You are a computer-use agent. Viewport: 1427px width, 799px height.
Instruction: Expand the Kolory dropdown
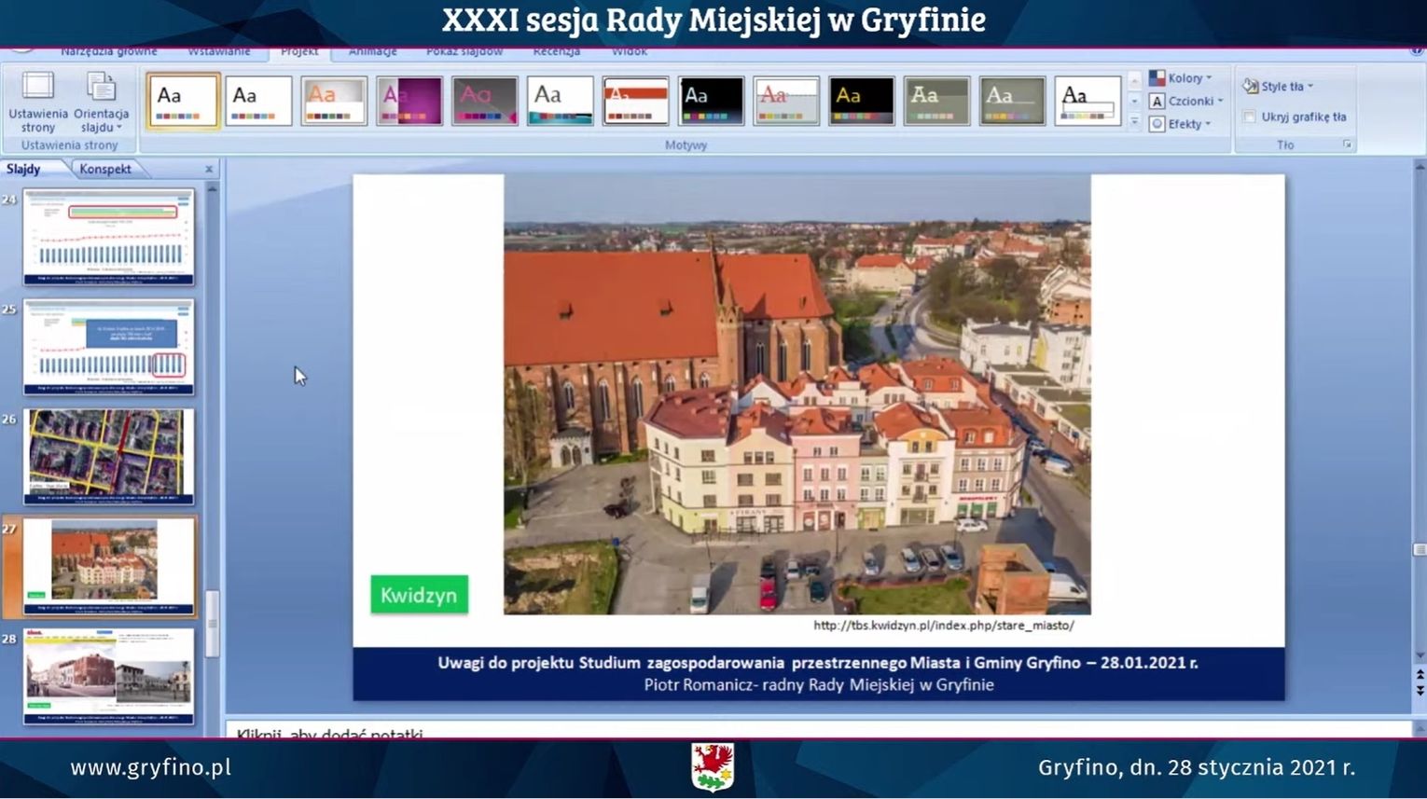coord(1181,78)
